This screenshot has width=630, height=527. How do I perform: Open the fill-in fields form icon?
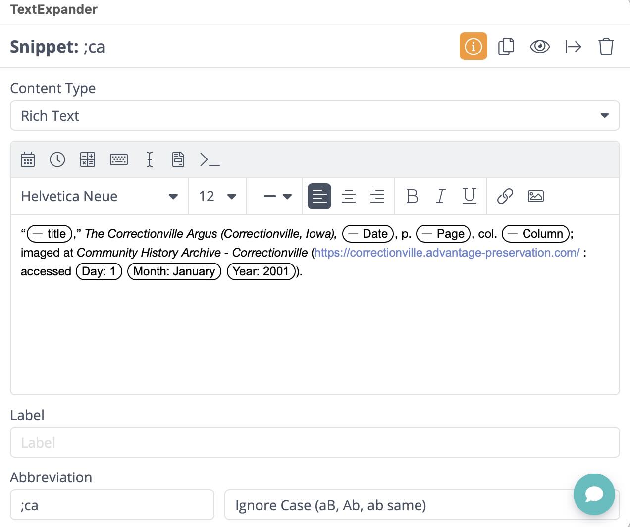coord(178,159)
